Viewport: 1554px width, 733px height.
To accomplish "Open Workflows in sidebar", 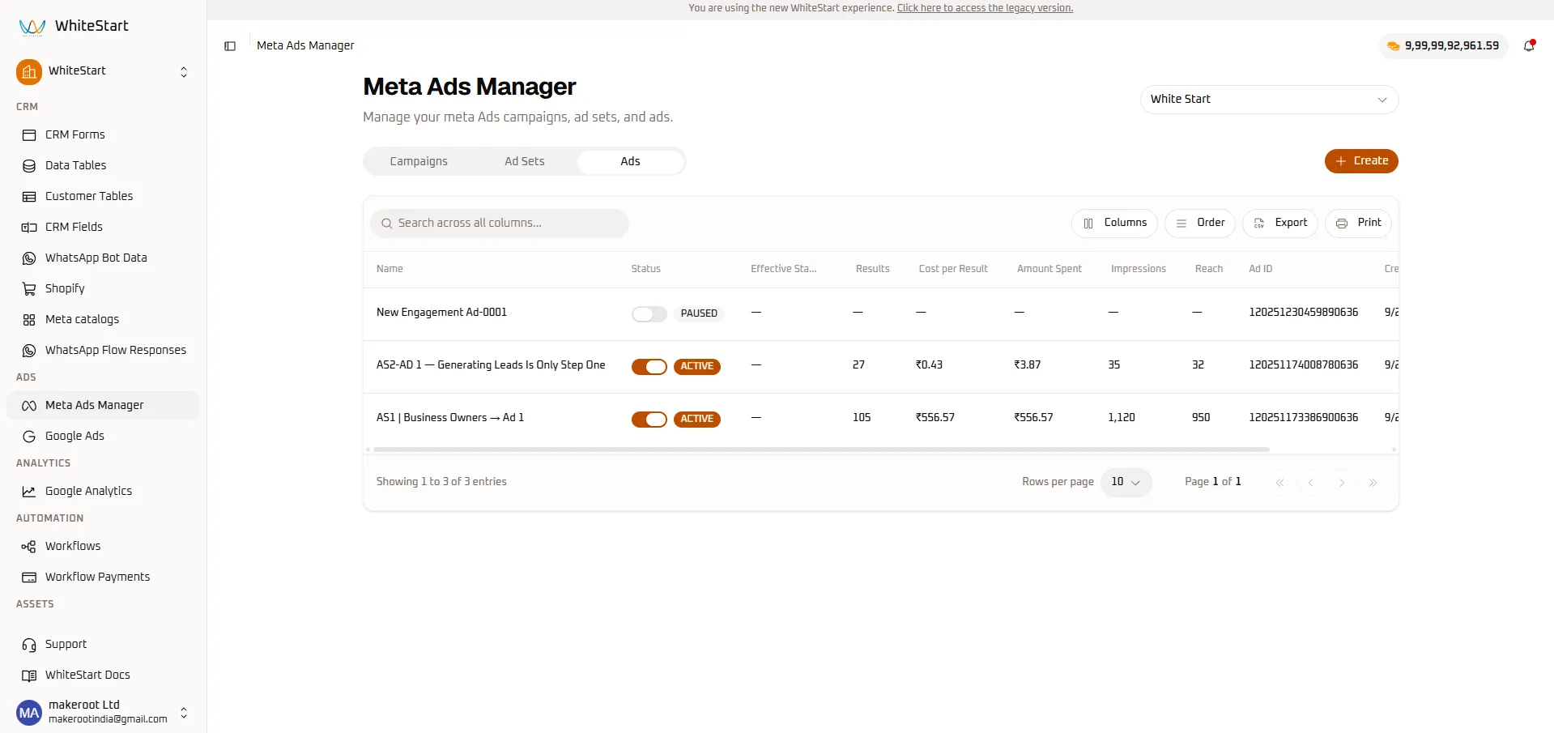I will [x=104, y=546].
